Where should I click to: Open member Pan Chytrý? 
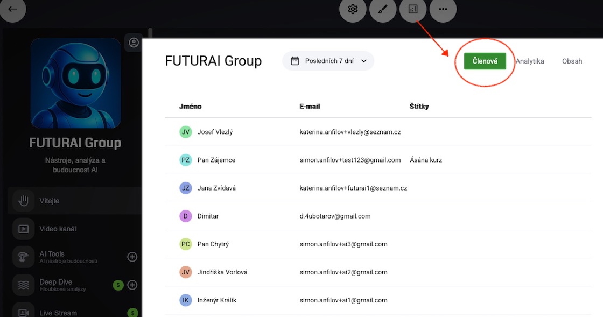point(213,244)
